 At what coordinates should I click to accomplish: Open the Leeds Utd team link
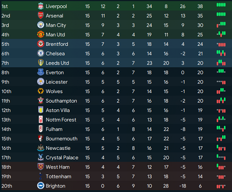(57, 63)
